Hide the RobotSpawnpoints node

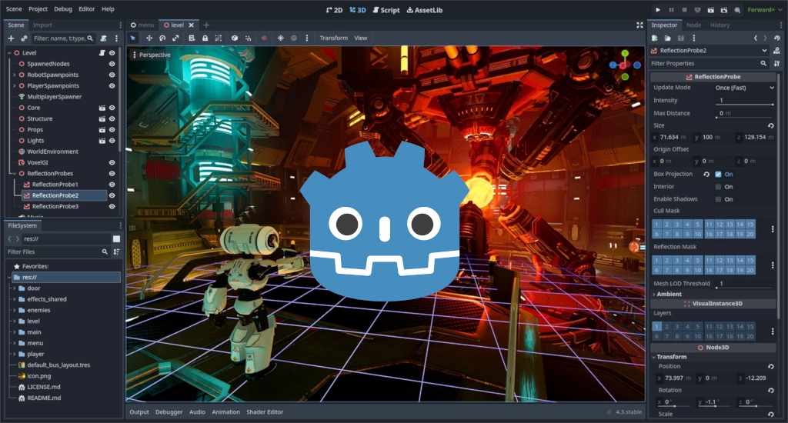pyautogui.click(x=112, y=75)
